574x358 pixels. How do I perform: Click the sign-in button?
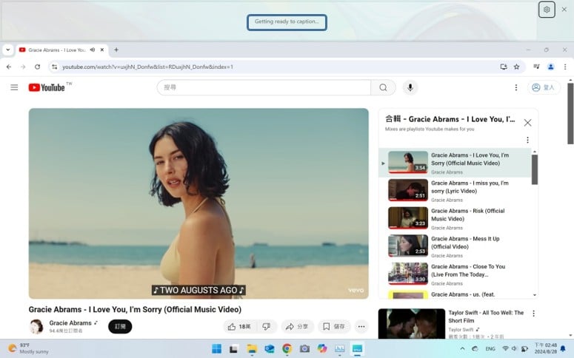coord(544,87)
